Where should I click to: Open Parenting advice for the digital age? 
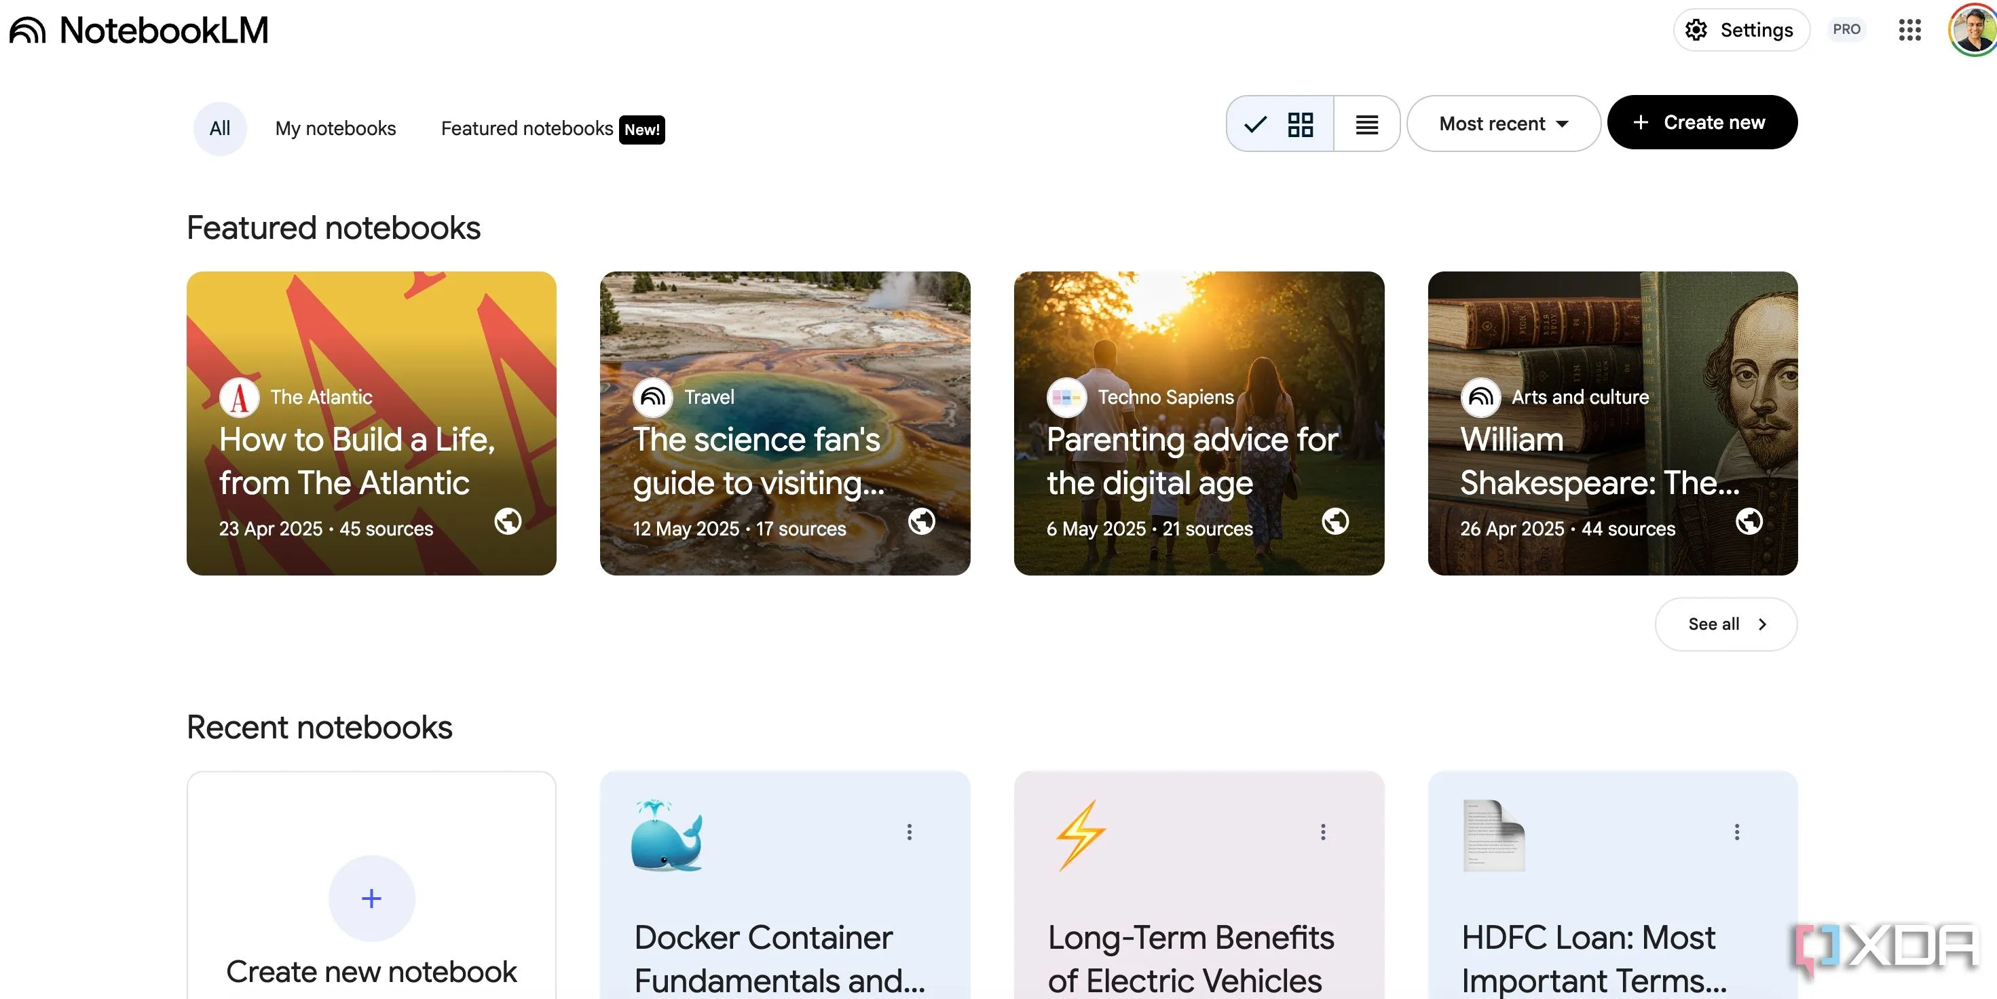(x=1199, y=423)
